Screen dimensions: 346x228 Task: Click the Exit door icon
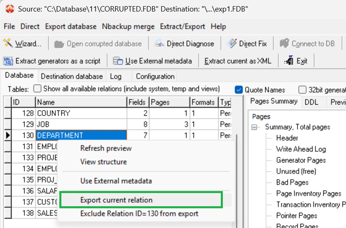[x=289, y=61]
